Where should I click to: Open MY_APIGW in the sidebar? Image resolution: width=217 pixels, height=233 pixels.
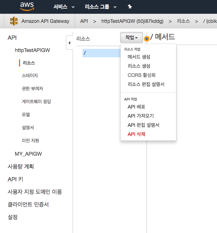click(x=28, y=154)
